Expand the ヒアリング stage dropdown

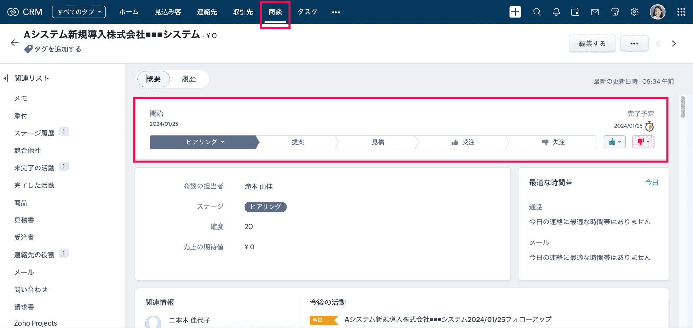(x=223, y=142)
